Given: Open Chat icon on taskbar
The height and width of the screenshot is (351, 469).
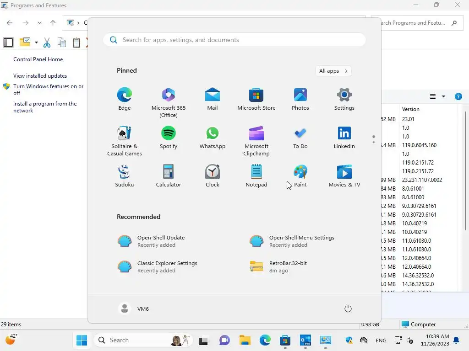Looking at the screenshot, I should pos(224,340).
